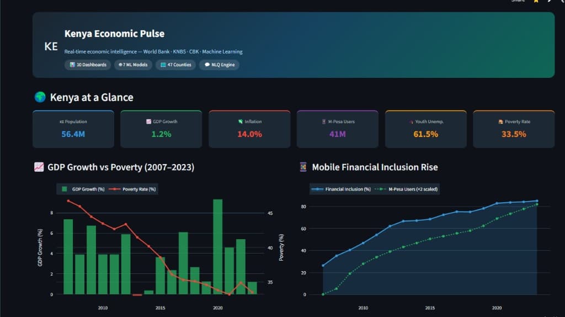
Task: Click the phone icon in M-Pesa Users card
Action: 323,121
